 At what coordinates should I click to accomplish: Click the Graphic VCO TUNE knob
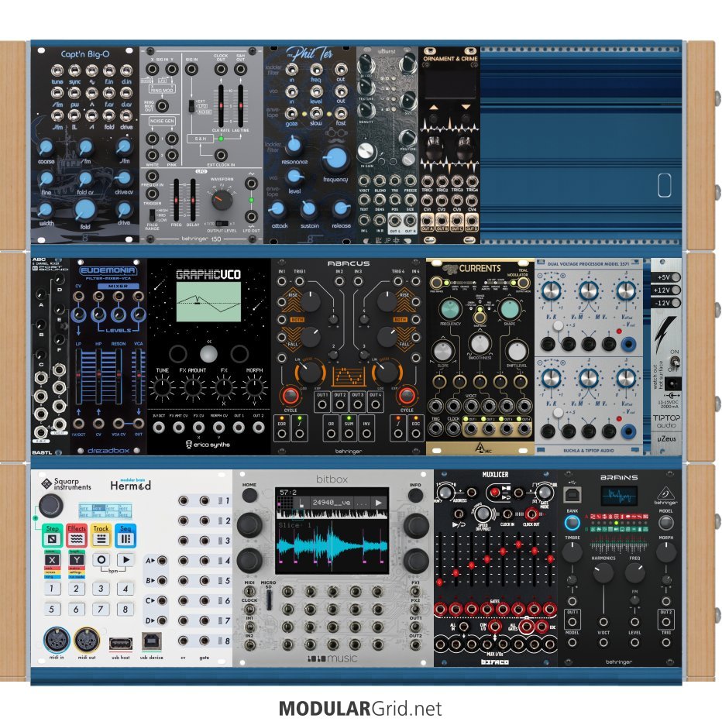162,387
